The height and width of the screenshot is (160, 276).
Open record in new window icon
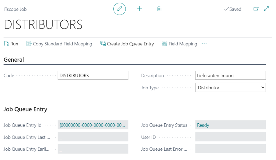(256, 9)
